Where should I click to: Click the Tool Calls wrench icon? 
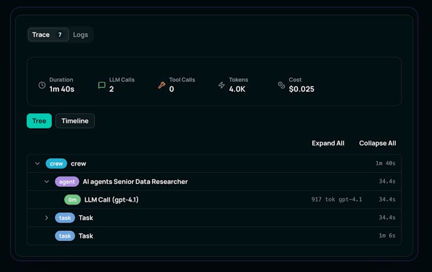[162, 85]
